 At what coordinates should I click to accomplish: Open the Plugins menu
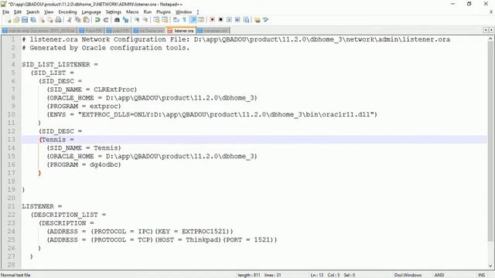[163, 12]
